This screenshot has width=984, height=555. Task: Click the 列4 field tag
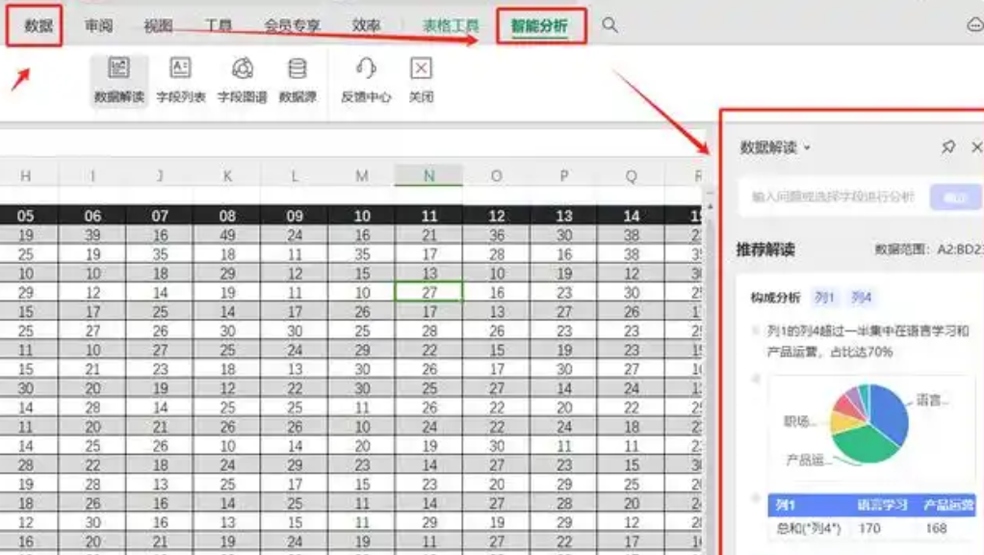coord(861,298)
